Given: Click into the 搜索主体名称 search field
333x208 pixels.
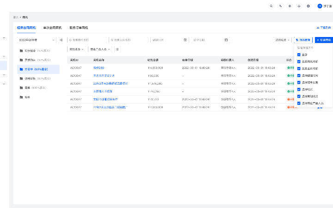Looking at the screenshot, I should (129, 40).
